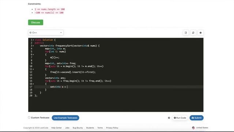This screenshot has width=234, height=132.
Task: Open the Privacy Policy link
Action: click(112, 128)
